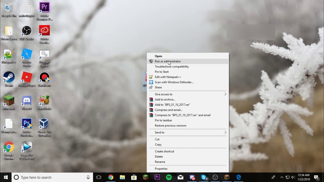The height and width of the screenshot is (182, 324).
Task: Choose Run as administrator
Action: point(188,61)
